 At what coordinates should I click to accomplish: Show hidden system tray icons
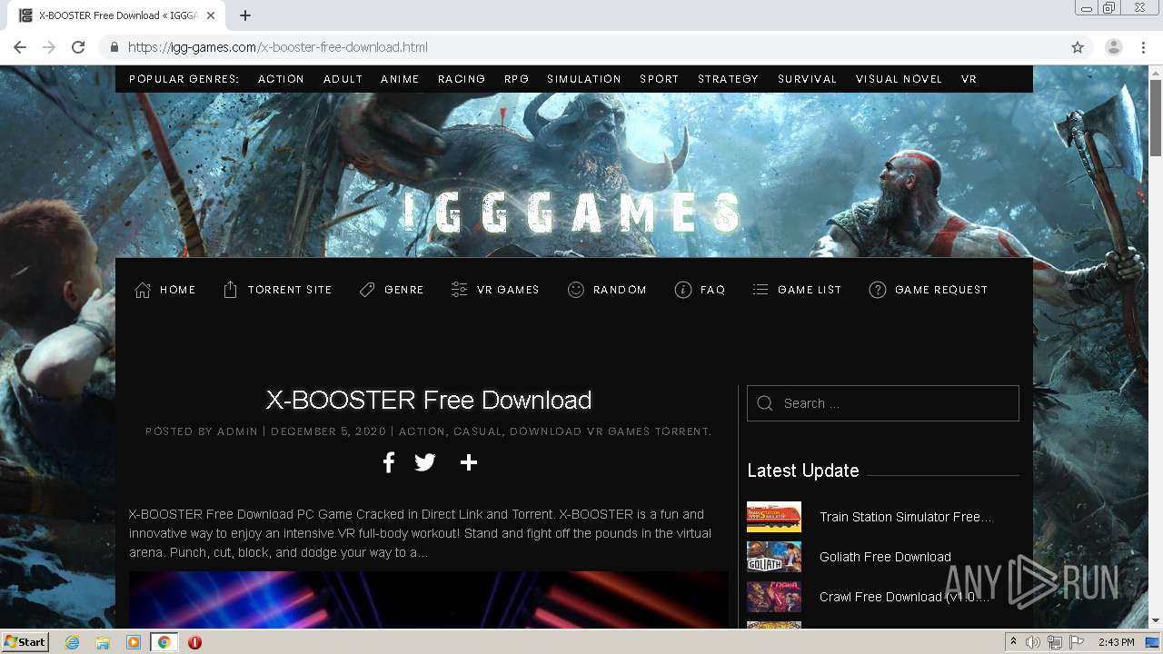point(1014,642)
